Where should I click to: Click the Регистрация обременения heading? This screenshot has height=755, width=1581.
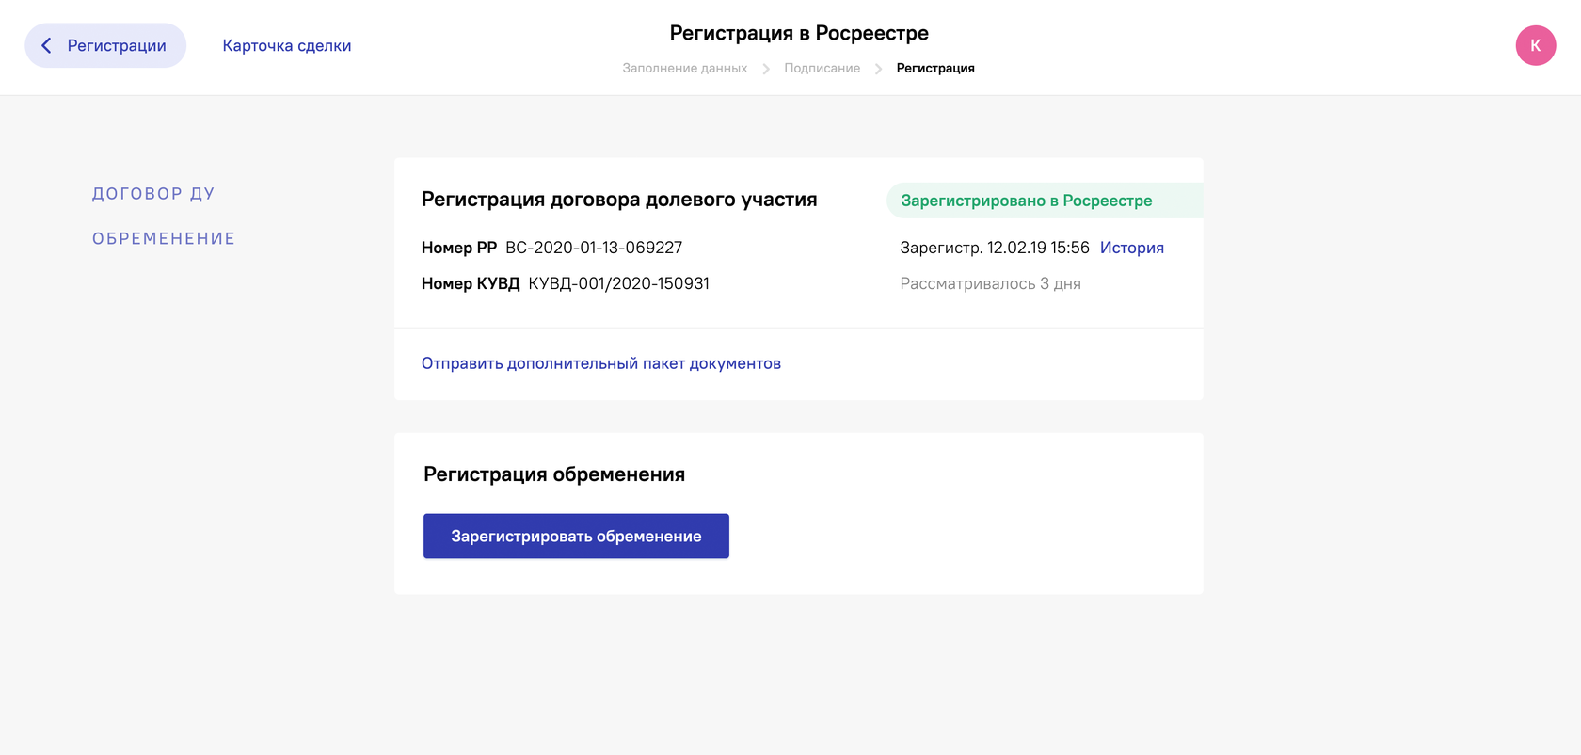tap(554, 474)
